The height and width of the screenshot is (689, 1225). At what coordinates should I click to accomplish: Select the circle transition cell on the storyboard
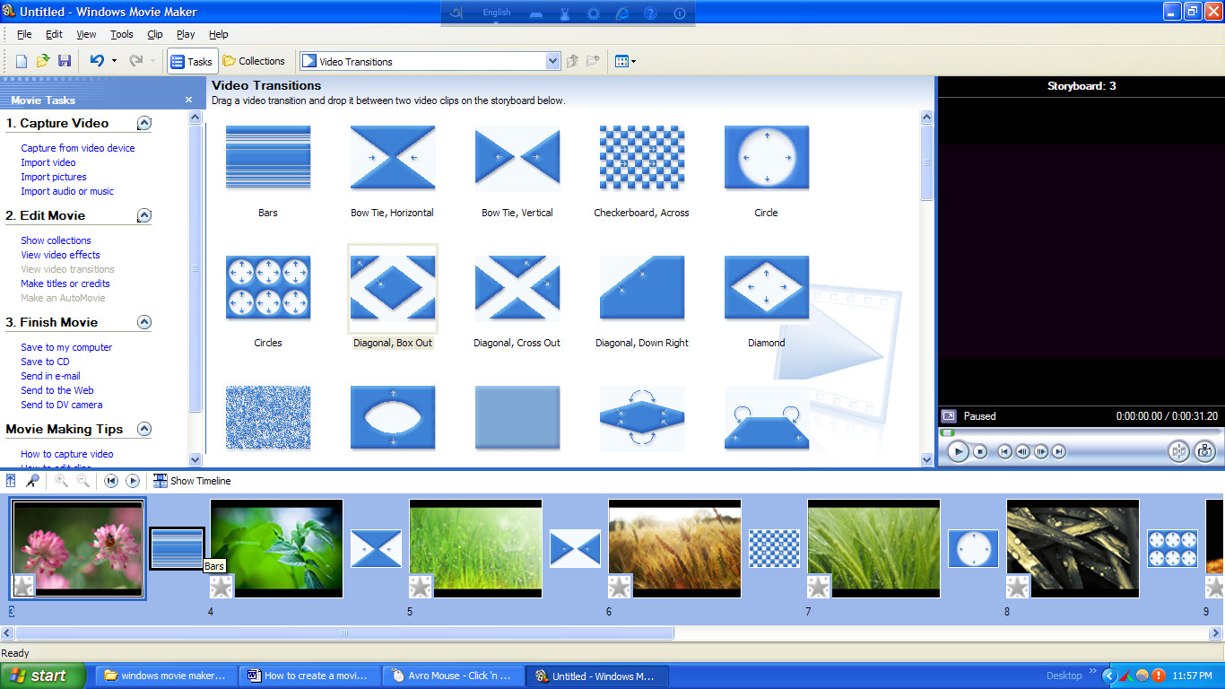(x=973, y=548)
